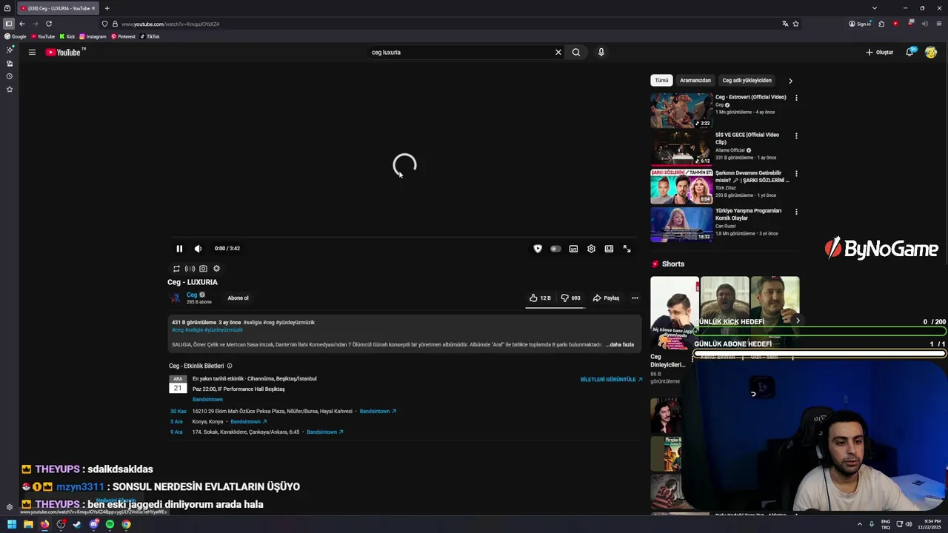The width and height of the screenshot is (948, 533).
Task: Click the Paylaş share button
Action: [606, 298]
